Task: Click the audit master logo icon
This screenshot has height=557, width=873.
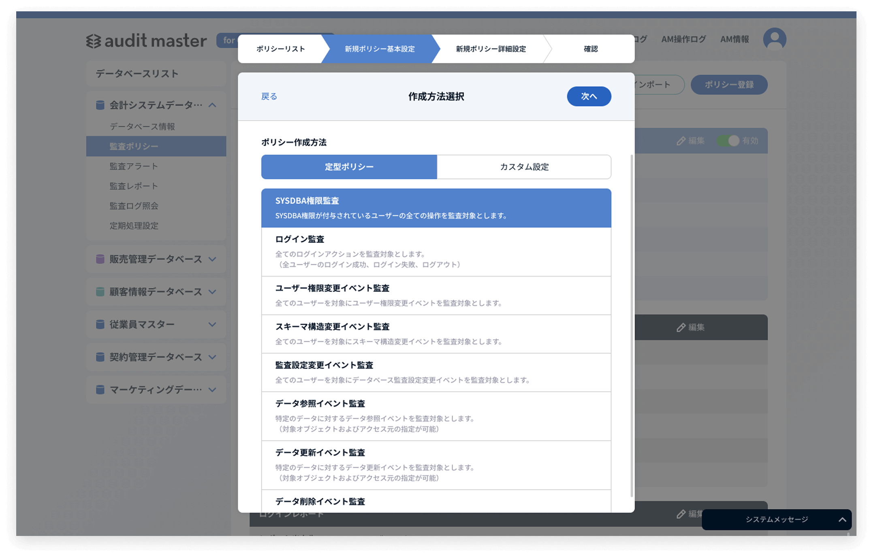Action: click(x=94, y=41)
